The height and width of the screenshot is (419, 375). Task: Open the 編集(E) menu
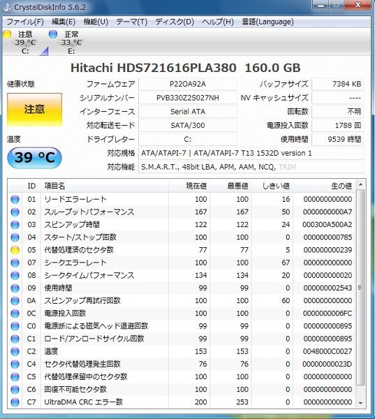tap(64, 22)
